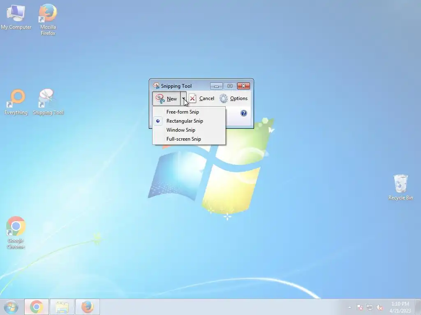Minimize the Snipping Tool window
The width and height of the screenshot is (421, 315).
216,86
